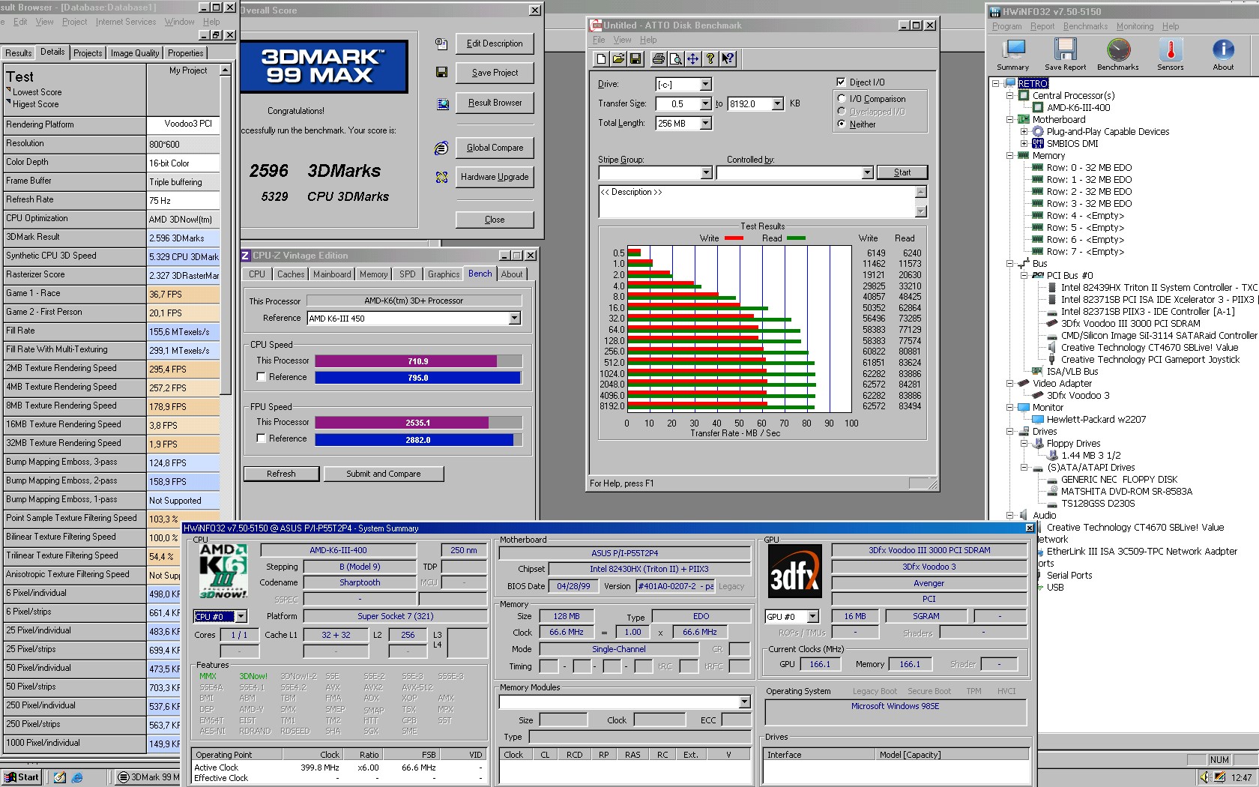Image resolution: width=1259 pixels, height=787 pixels.
Task: Click the About info icon in HWiNFO32
Action: tap(1223, 54)
